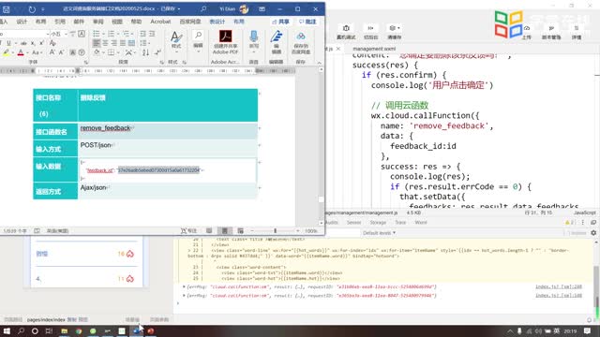
Task: Apply distributed alignment
Action: pos(132,43)
